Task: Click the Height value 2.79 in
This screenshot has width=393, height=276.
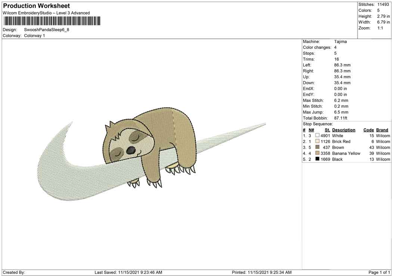Action: pyautogui.click(x=383, y=16)
